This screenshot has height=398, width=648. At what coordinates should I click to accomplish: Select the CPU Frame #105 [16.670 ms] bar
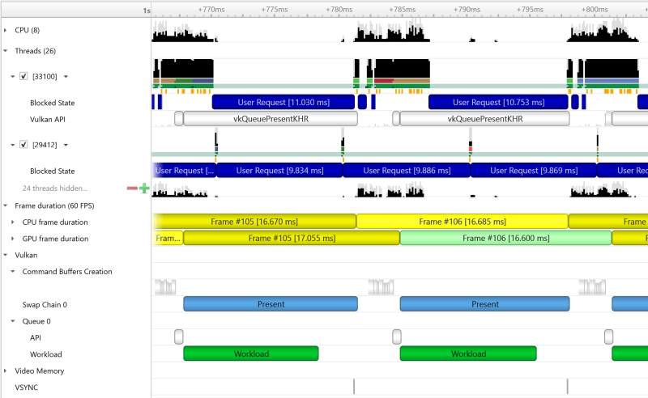(x=254, y=222)
